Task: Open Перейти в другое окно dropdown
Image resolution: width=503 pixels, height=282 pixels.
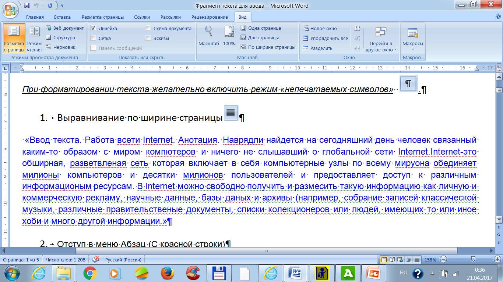Action: tap(381, 39)
